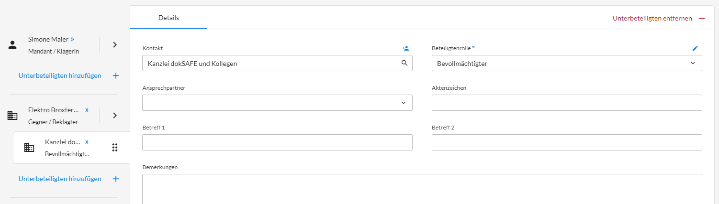Click the search magnifier in Kontakt field
Screen dimensions: 719x204
pyautogui.click(x=404, y=63)
